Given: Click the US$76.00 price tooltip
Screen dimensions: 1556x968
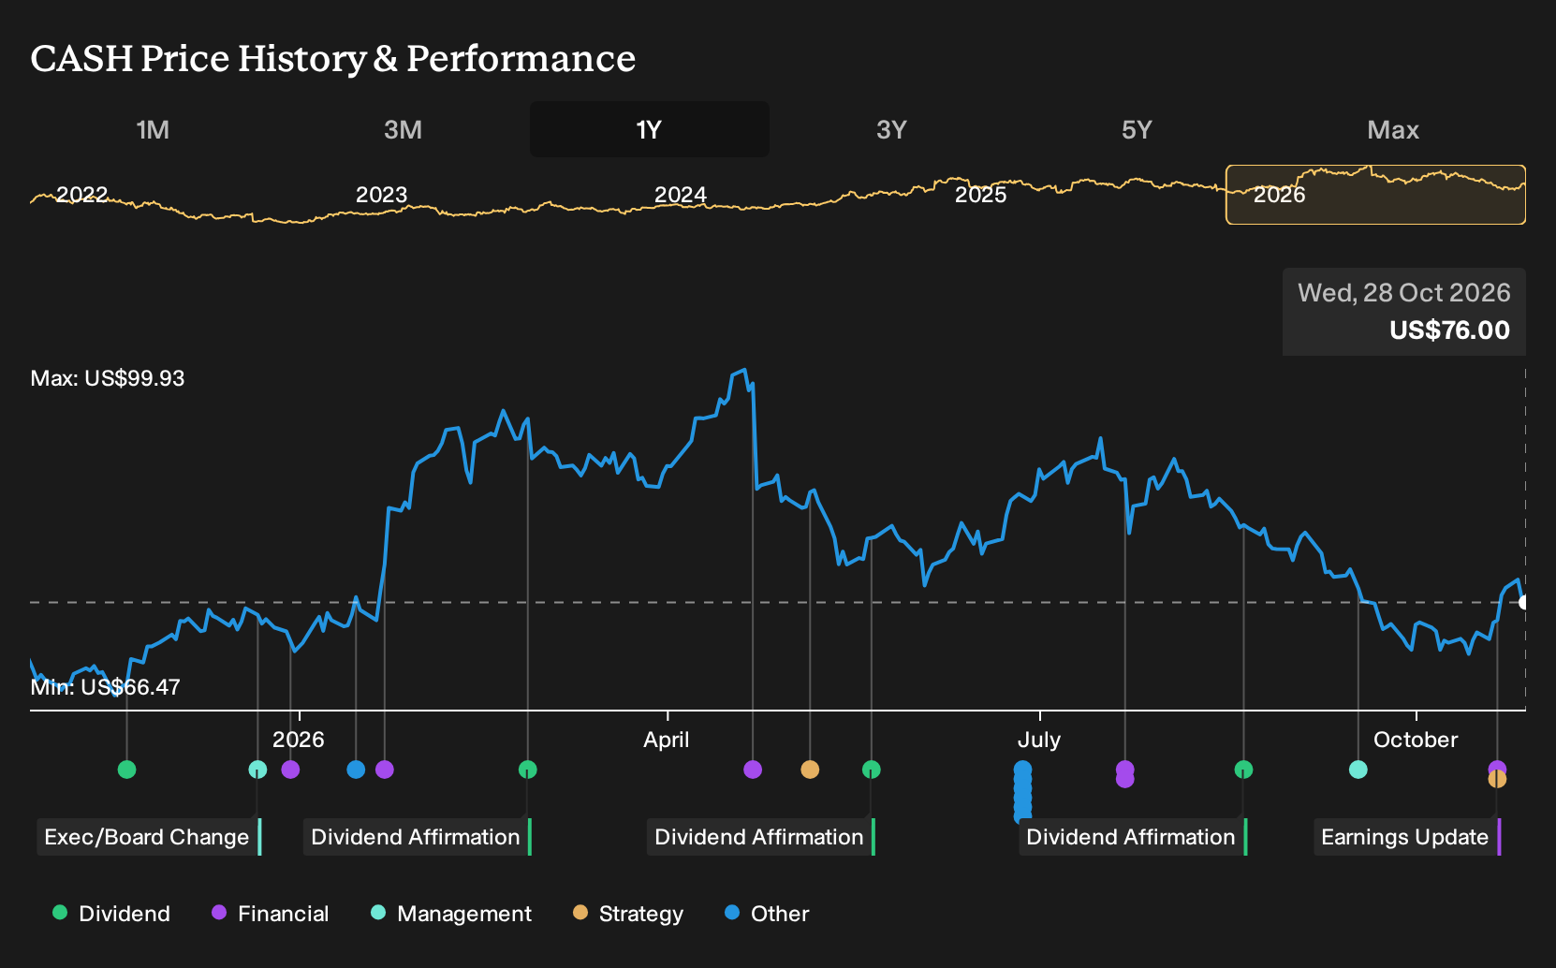Looking at the screenshot, I should click(x=1404, y=312).
